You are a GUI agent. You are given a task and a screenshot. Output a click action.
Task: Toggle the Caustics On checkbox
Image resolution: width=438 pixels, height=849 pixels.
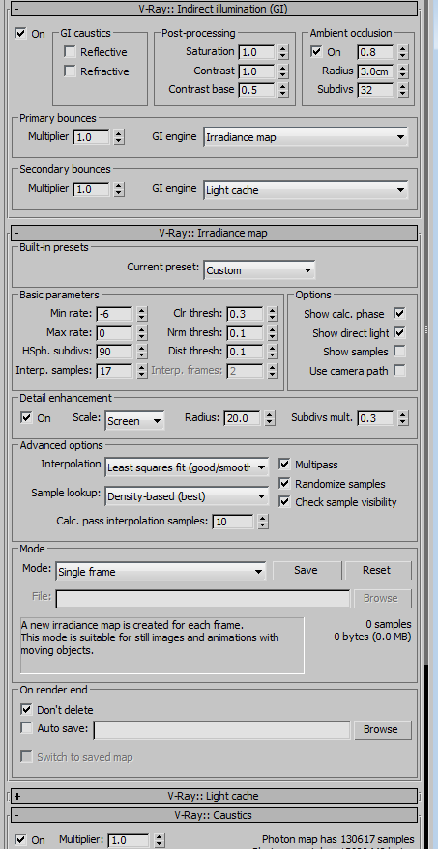tap(20, 839)
